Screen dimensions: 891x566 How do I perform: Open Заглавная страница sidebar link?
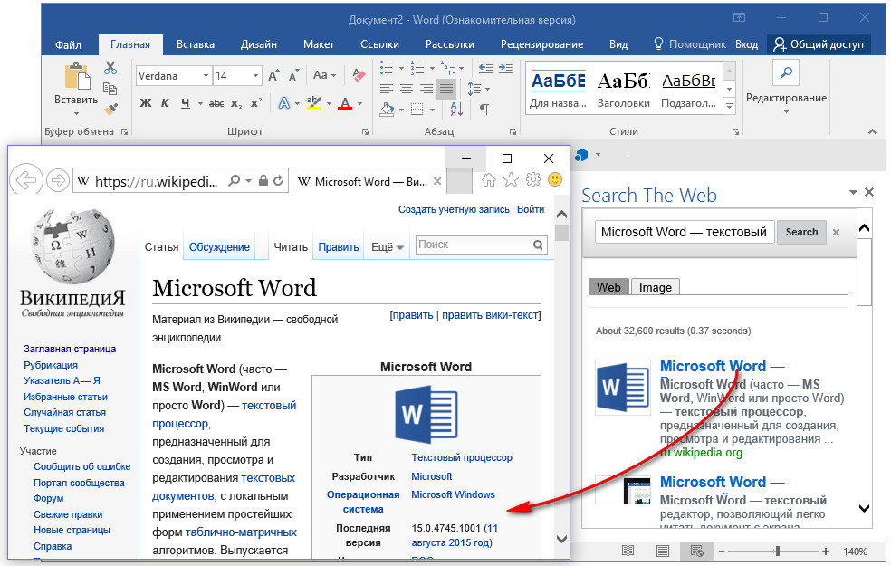[x=70, y=349]
